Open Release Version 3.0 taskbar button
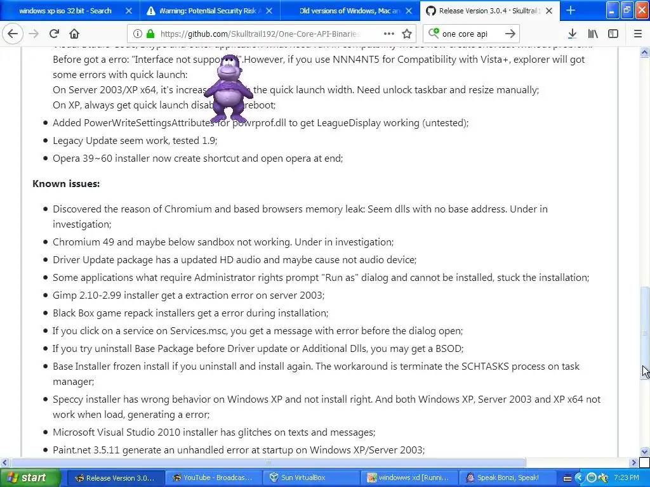Screen dimensions: 650x487 (x=116, y=478)
